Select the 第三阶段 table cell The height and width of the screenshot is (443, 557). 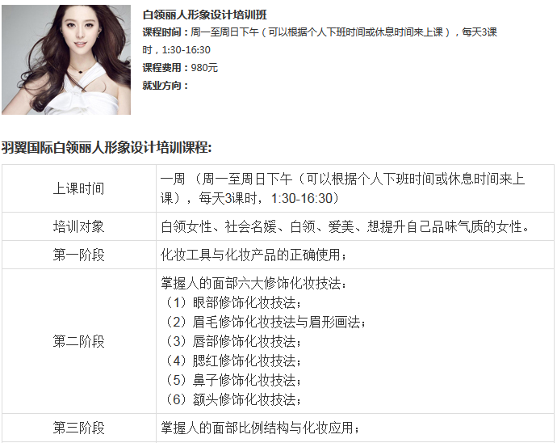coord(79,428)
